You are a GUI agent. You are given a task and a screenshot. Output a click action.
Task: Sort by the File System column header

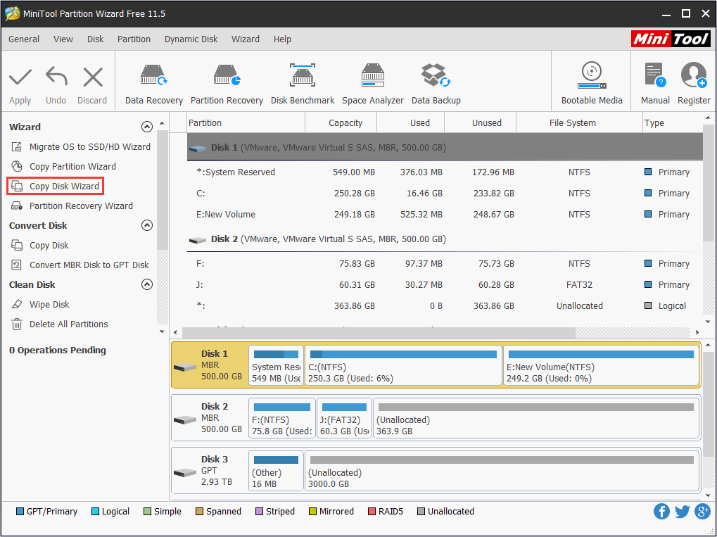[x=579, y=123]
